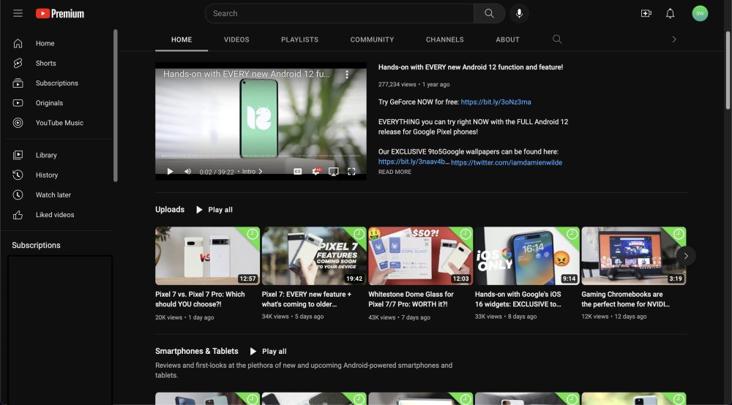Show more uploads with right arrow
Image resolution: width=732 pixels, height=405 pixels.
pyautogui.click(x=685, y=255)
